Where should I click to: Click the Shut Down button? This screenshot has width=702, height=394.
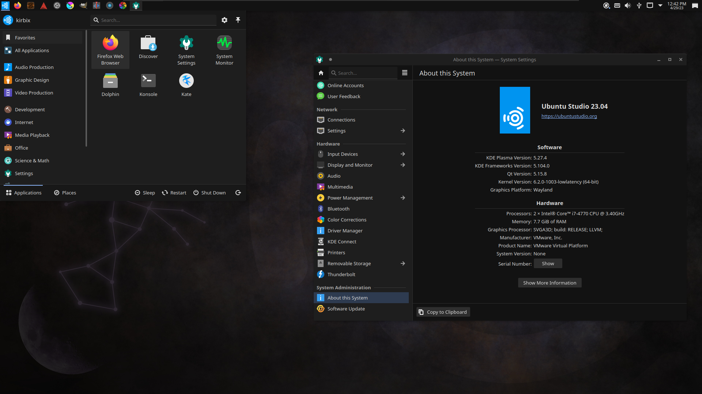(210, 193)
